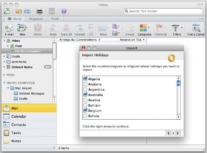Expand the Fool inbox triangle
Screen dimensions: 207x153
coord(8,46)
